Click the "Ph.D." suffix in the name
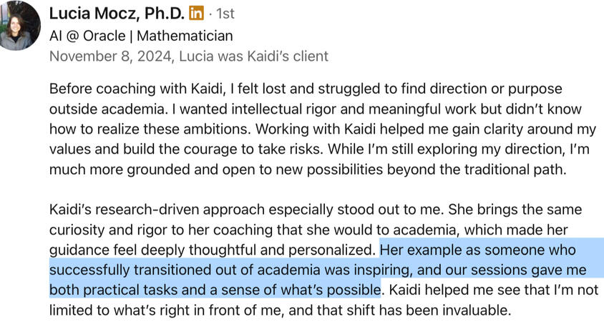Image resolution: width=604 pixels, height=322 pixels. pyautogui.click(x=162, y=13)
